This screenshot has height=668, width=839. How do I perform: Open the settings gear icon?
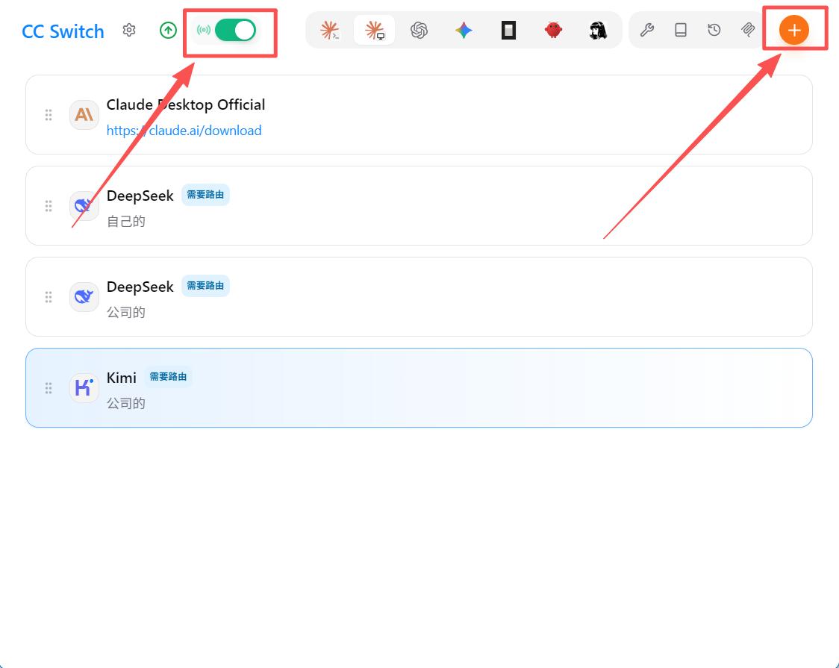tap(129, 30)
